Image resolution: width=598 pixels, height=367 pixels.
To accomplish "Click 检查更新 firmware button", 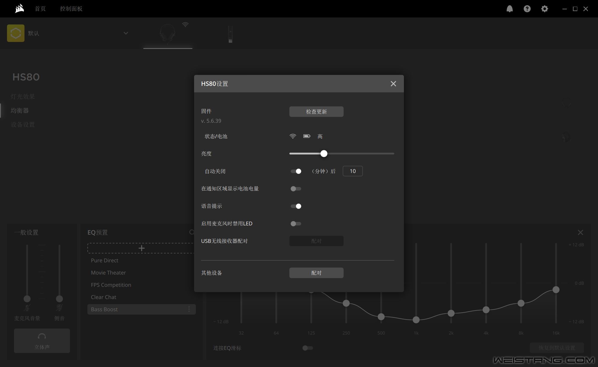I will 316,112.
